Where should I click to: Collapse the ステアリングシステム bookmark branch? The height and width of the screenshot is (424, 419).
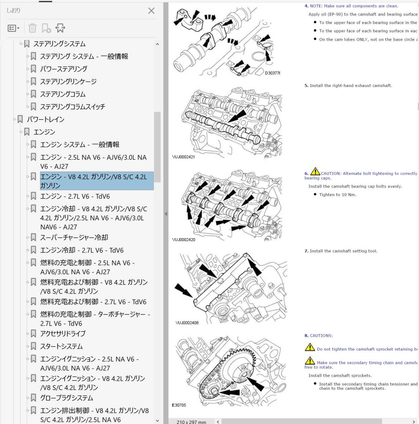21,44
